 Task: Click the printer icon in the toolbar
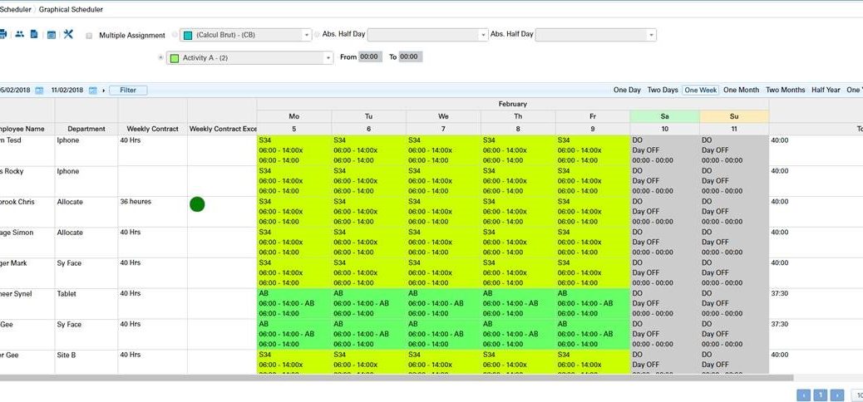[2, 34]
